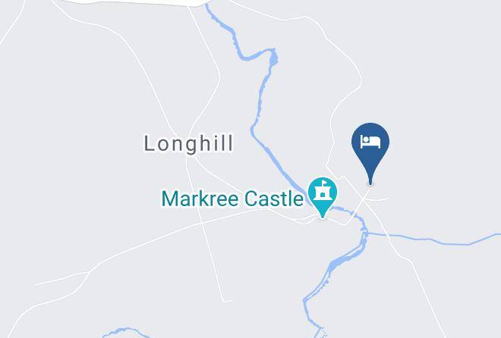This screenshot has height=338, width=501.
Task: Click the white bed symbol inside the hotel pin
Action: tap(370, 142)
